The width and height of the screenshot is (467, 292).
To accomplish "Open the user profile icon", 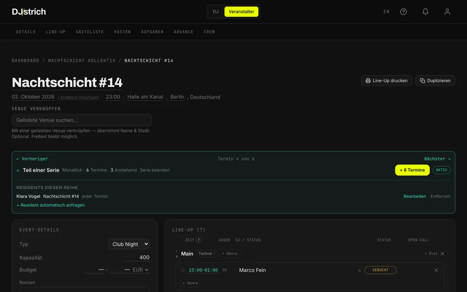I will point(447,12).
